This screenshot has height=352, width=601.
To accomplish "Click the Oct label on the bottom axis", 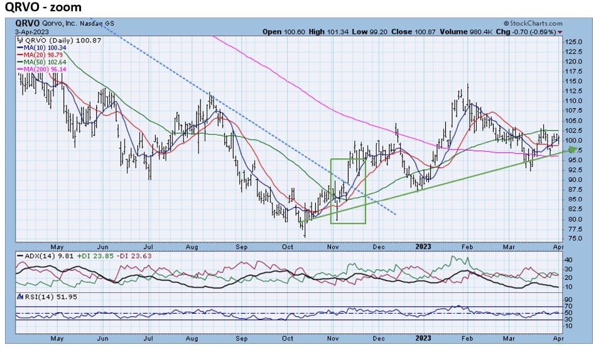I will point(288,247).
